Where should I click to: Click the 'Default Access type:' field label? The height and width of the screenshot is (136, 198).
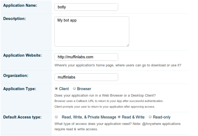(22, 117)
